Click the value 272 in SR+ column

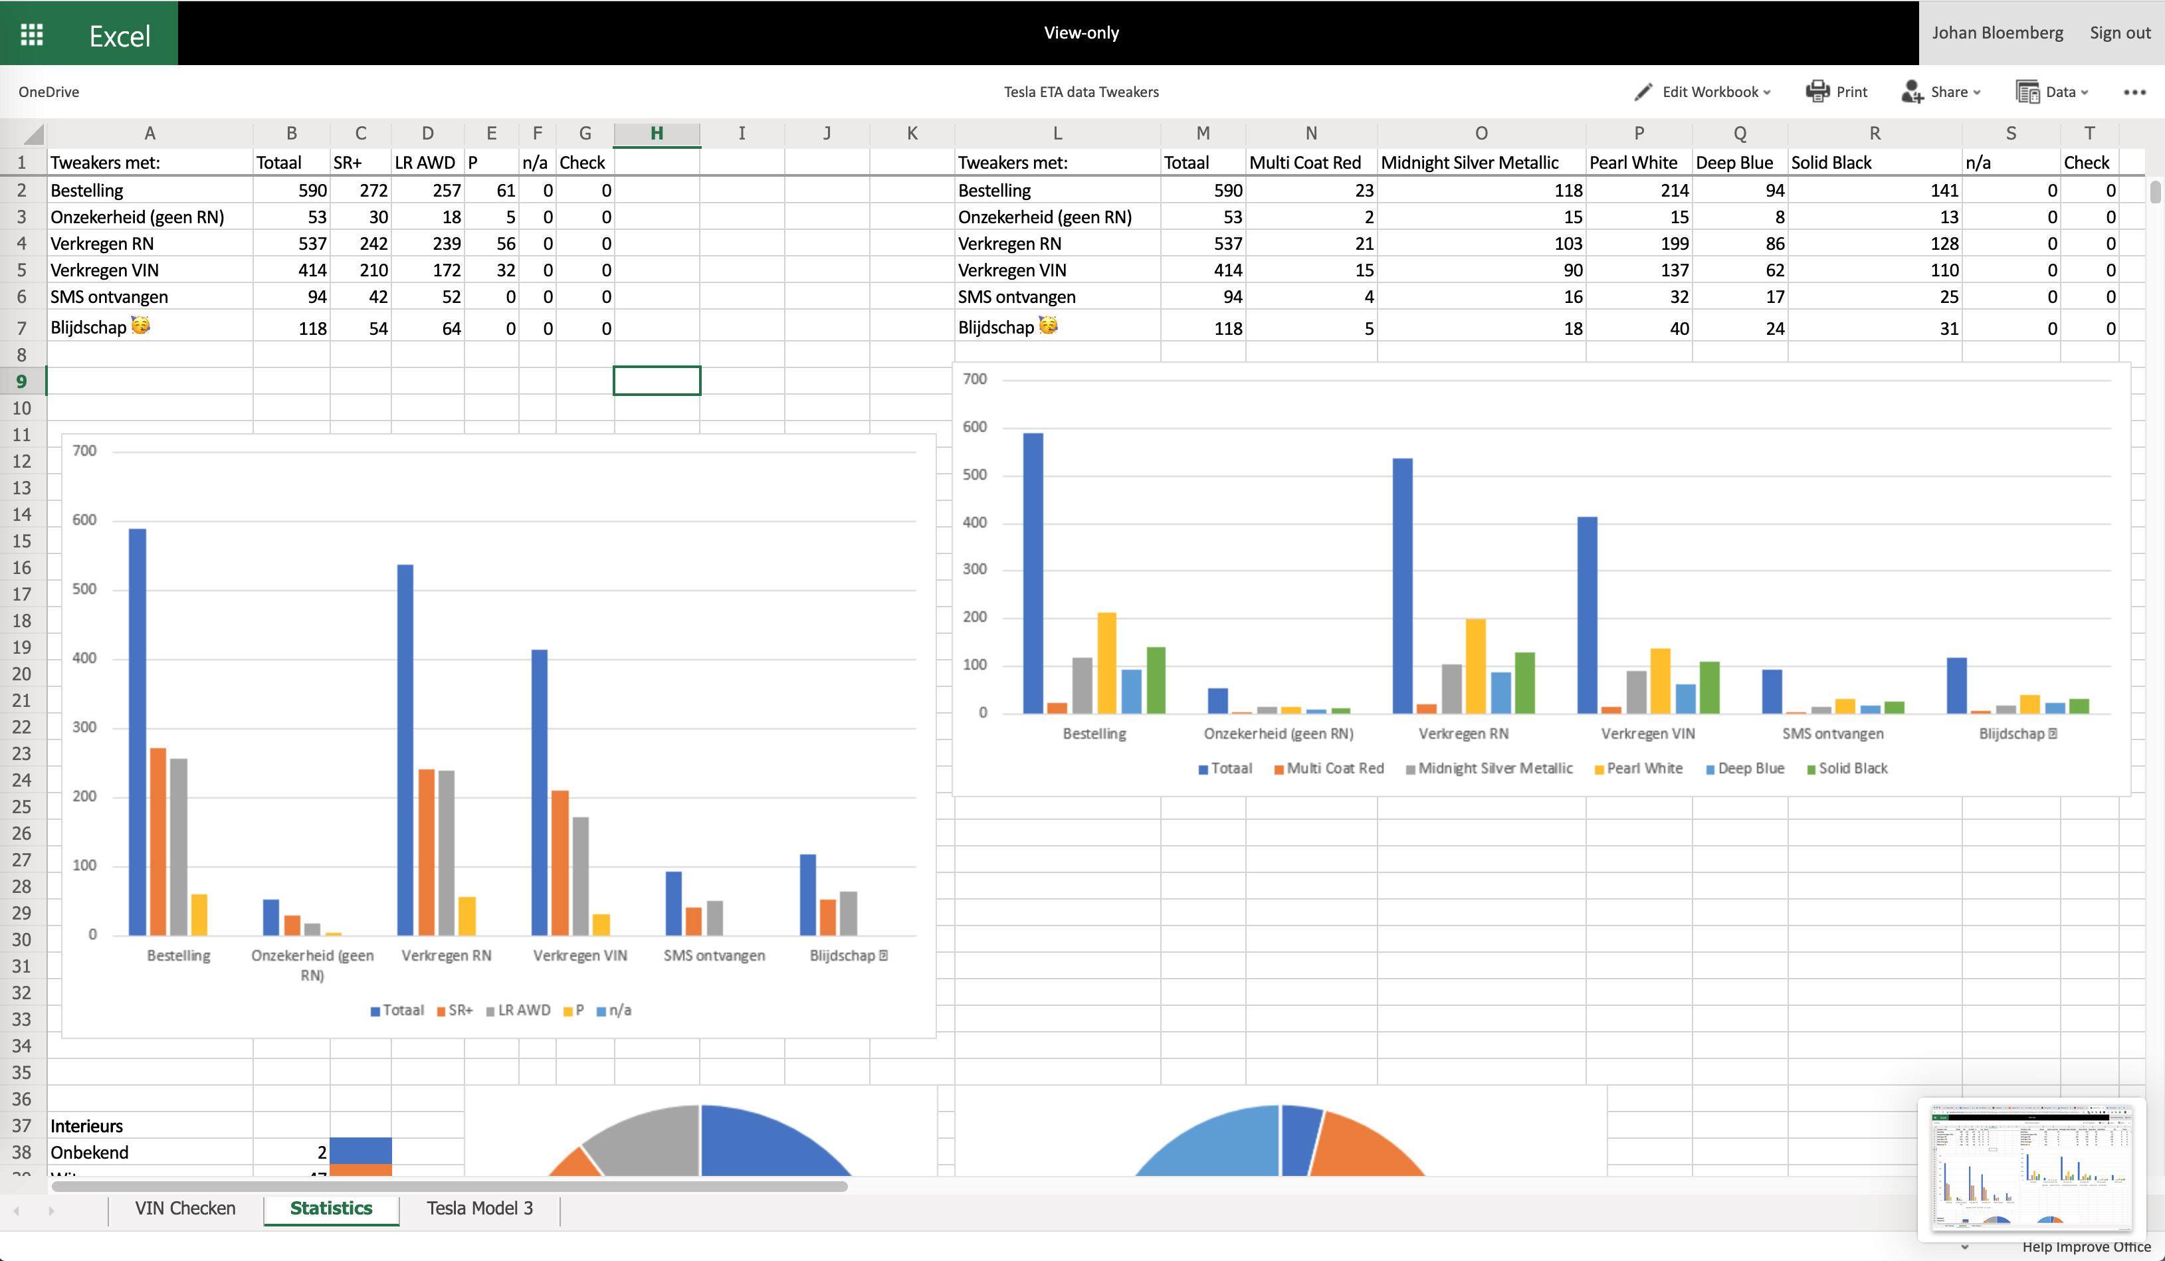pyautogui.click(x=360, y=190)
